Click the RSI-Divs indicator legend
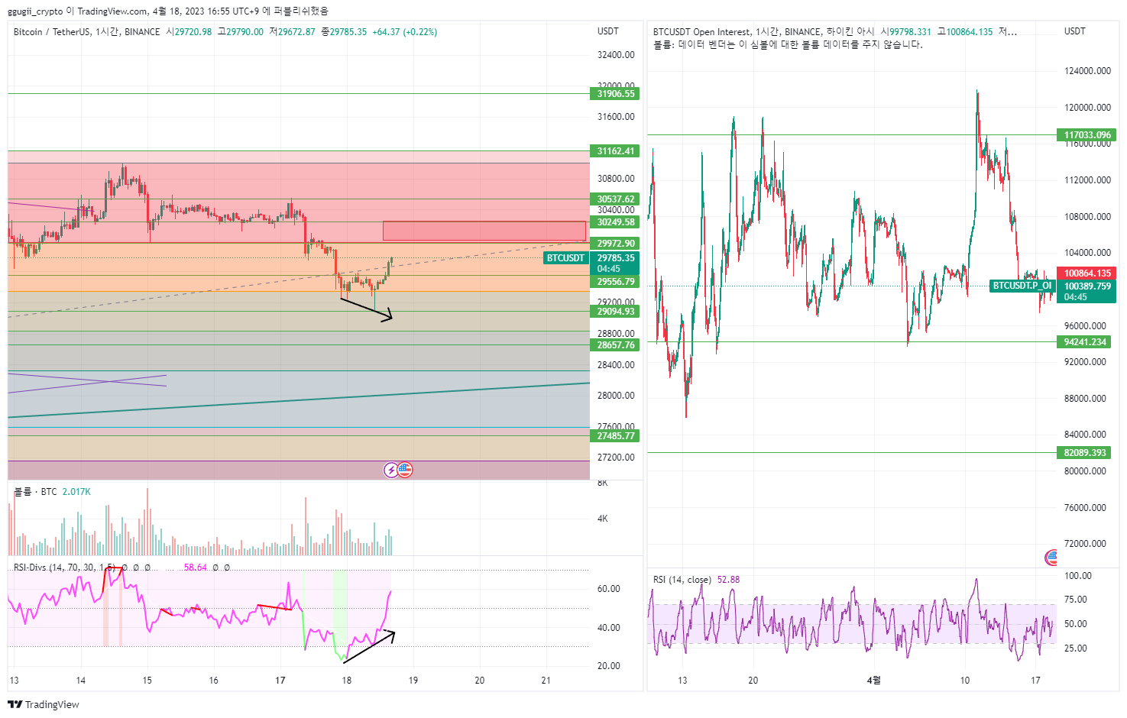Viewport: 1127px width, 718px height. [x=64, y=568]
